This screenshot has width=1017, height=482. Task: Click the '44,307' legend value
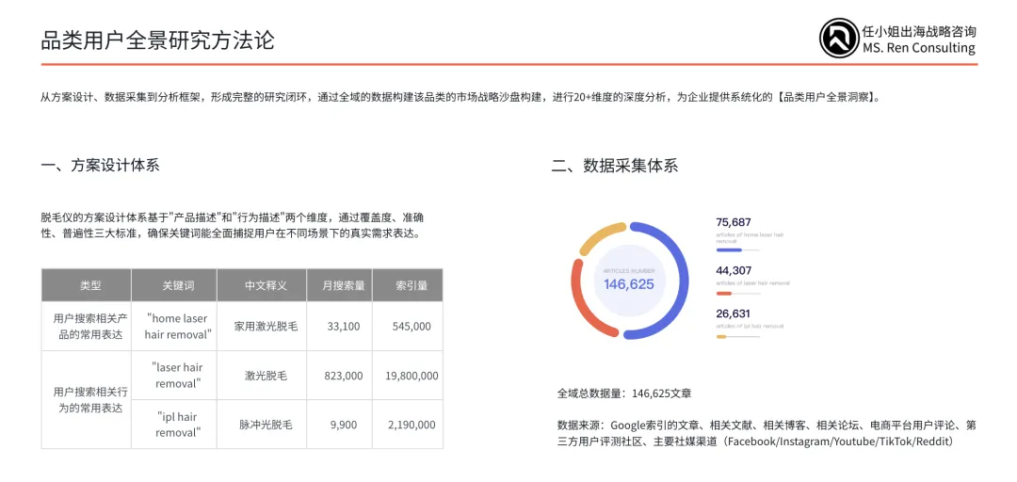coord(734,270)
